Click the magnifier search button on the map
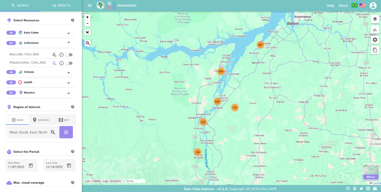 (x=87, y=43)
